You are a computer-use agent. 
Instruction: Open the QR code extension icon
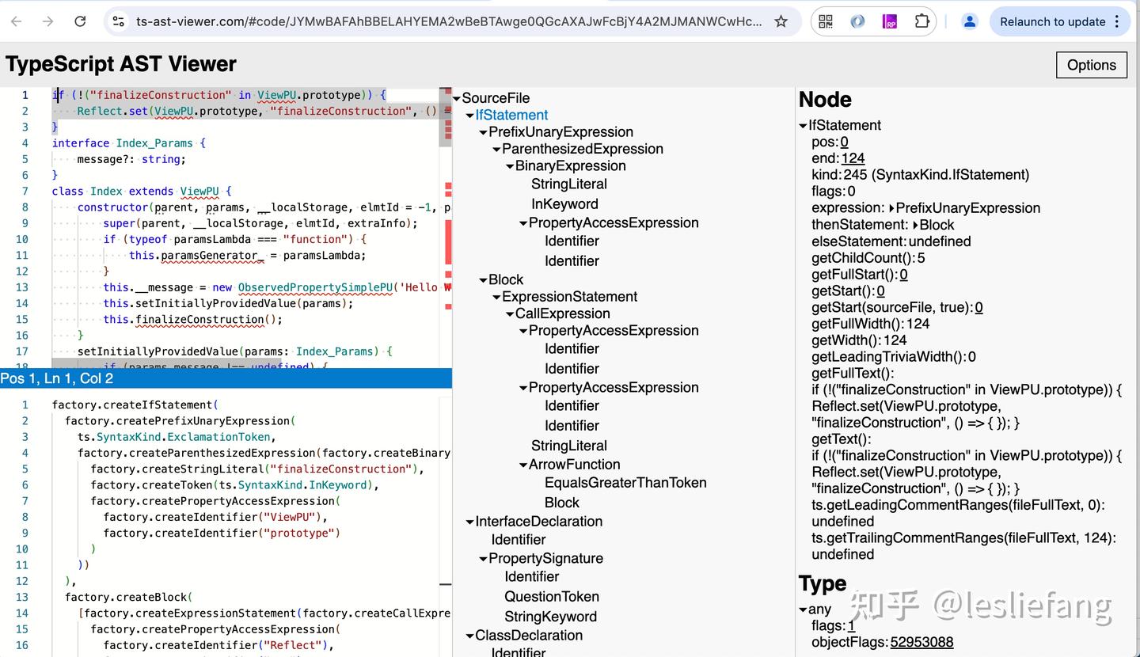click(x=826, y=22)
